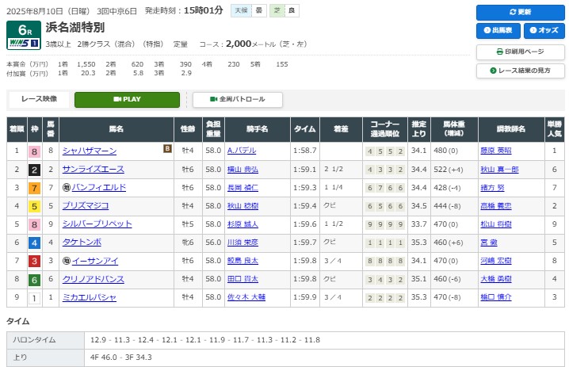Open trainer 宮 徹 profile
This screenshot has width=569, height=367.
tap(489, 243)
